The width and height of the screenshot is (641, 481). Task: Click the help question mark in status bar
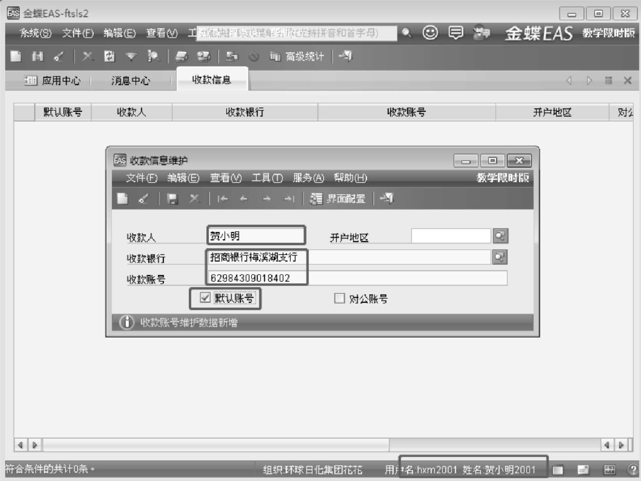click(632, 470)
